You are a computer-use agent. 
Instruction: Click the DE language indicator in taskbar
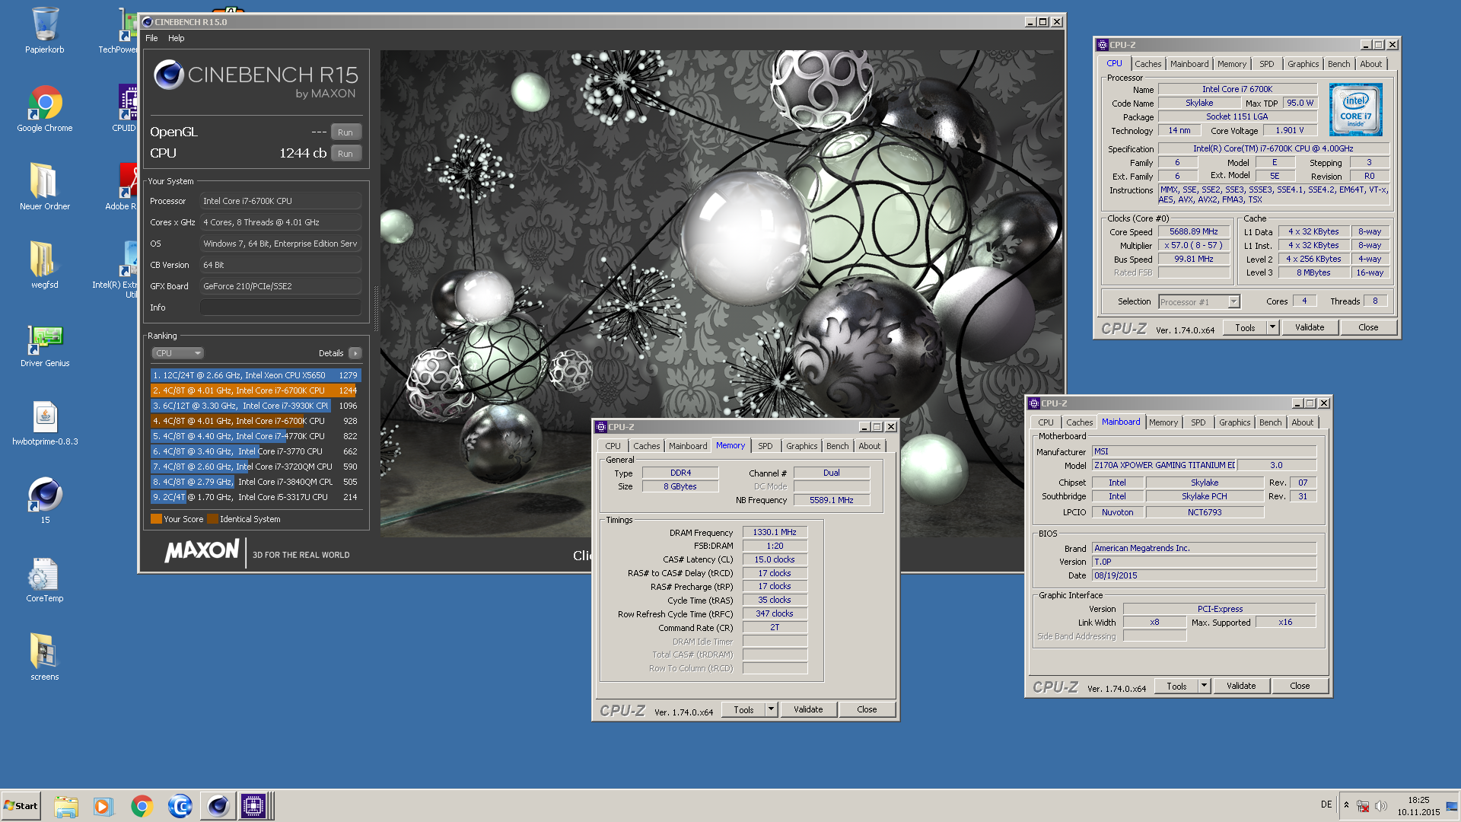(1326, 804)
